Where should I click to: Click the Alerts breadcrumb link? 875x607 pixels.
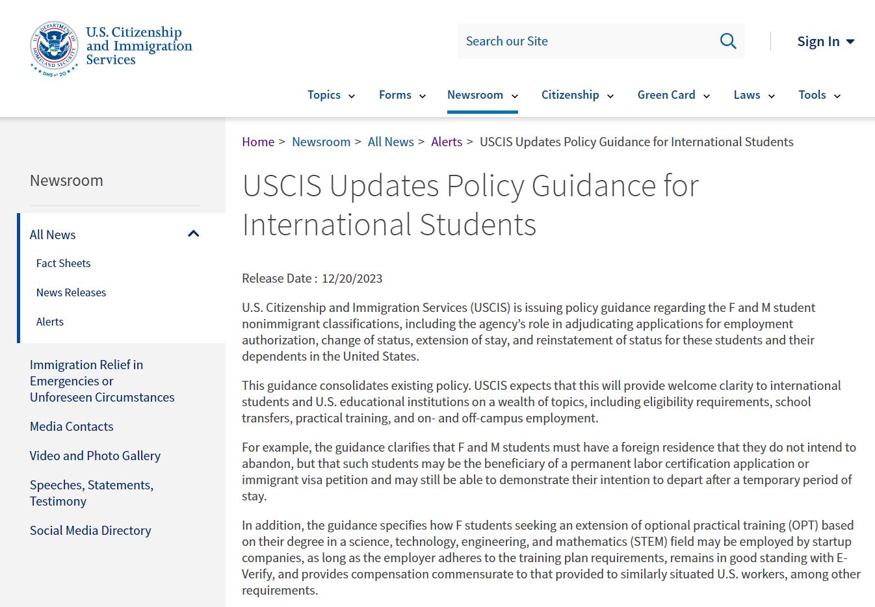pos(447,142)
